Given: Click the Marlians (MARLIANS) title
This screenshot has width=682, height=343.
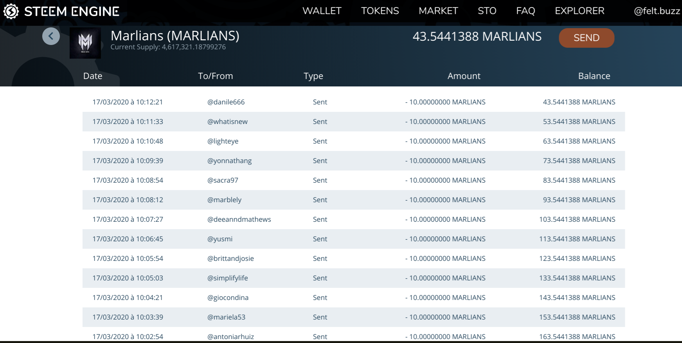Looking at the screenshot, I should 175,36.
